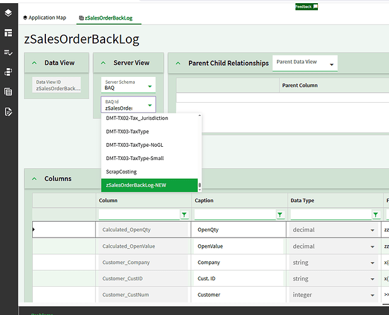Screen dimensions: 389x315
Task: Open the data type dropdown for Company row
Action: point(373,263)
